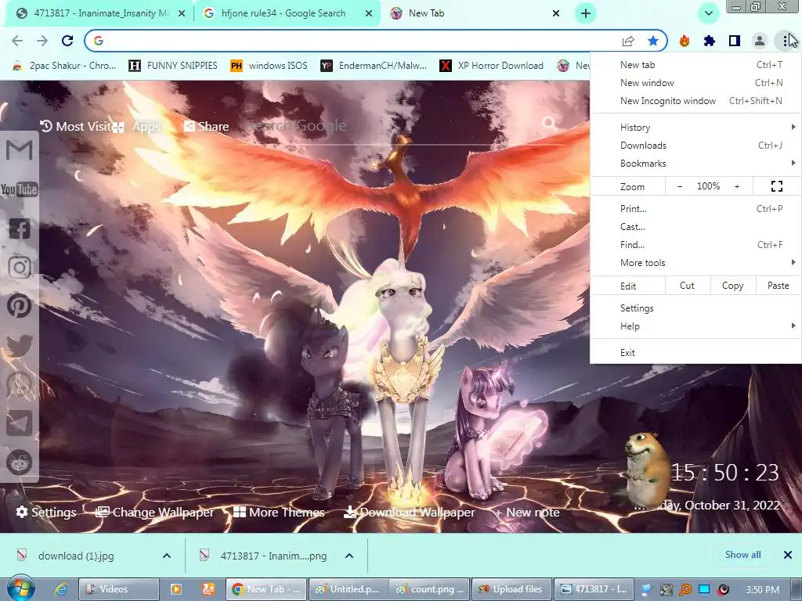Expand the More tools submenu

coord(695,263)
